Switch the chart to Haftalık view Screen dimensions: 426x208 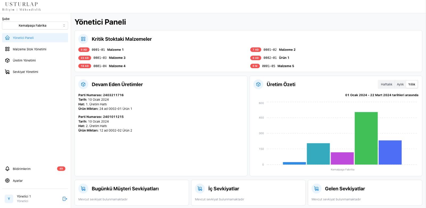(x=386, y=84)
